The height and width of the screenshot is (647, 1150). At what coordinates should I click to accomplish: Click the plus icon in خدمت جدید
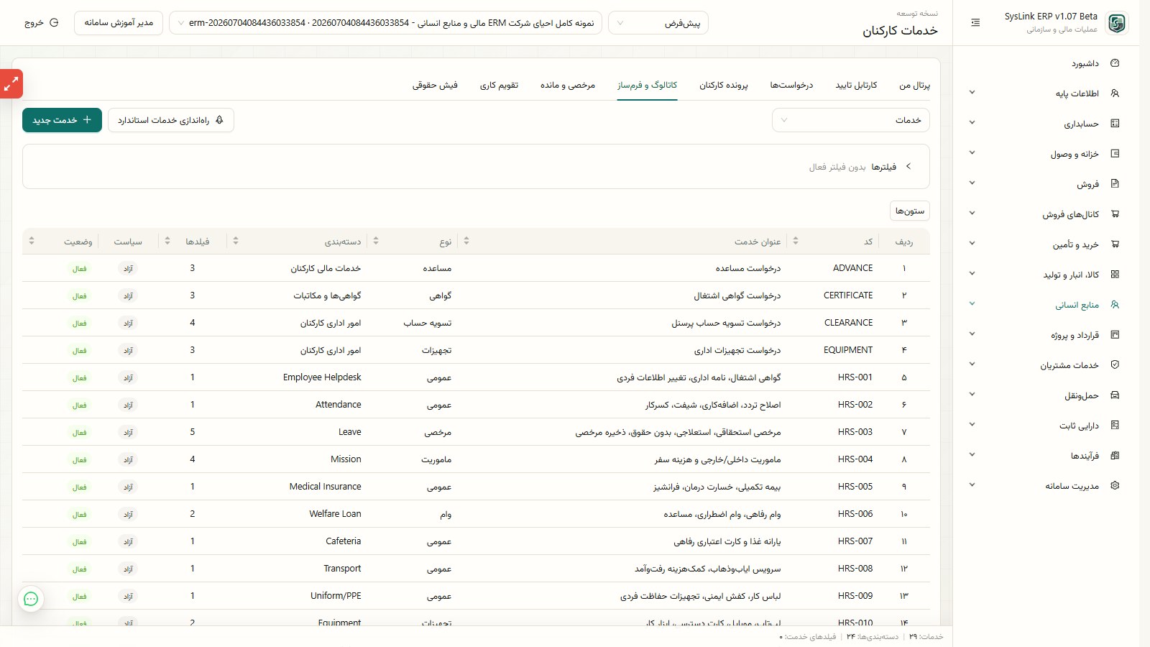pos(87,120)
